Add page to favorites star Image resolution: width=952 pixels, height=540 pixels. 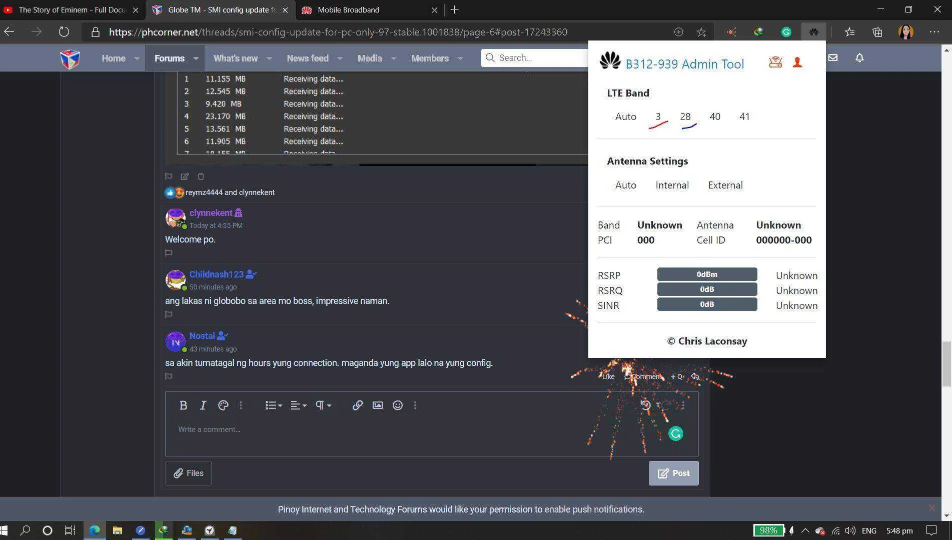[x=701, y=32]
